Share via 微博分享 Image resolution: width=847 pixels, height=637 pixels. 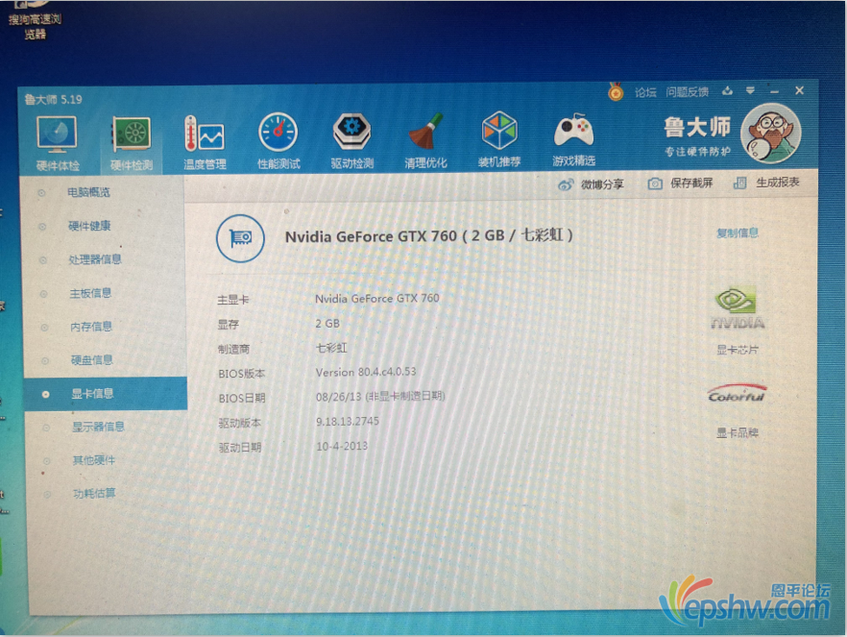click(591, 184)
